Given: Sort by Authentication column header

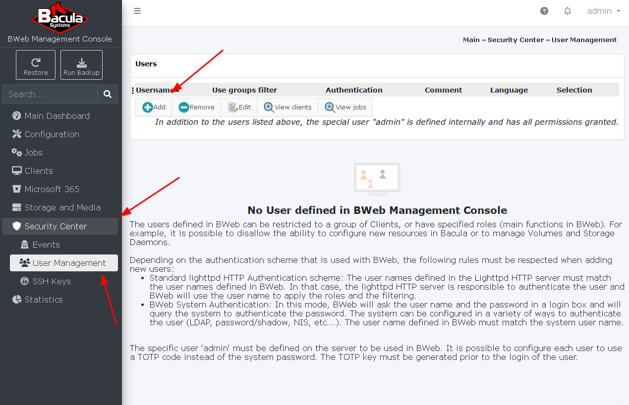Looking at the screenshot, I should [354, 90].
